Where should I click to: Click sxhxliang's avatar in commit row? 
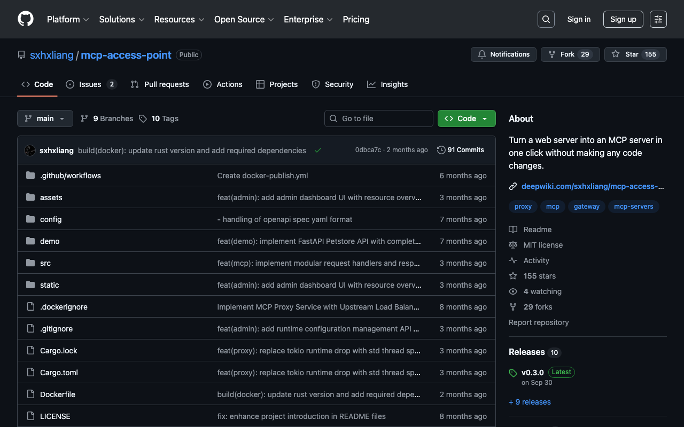click(30, 151)
